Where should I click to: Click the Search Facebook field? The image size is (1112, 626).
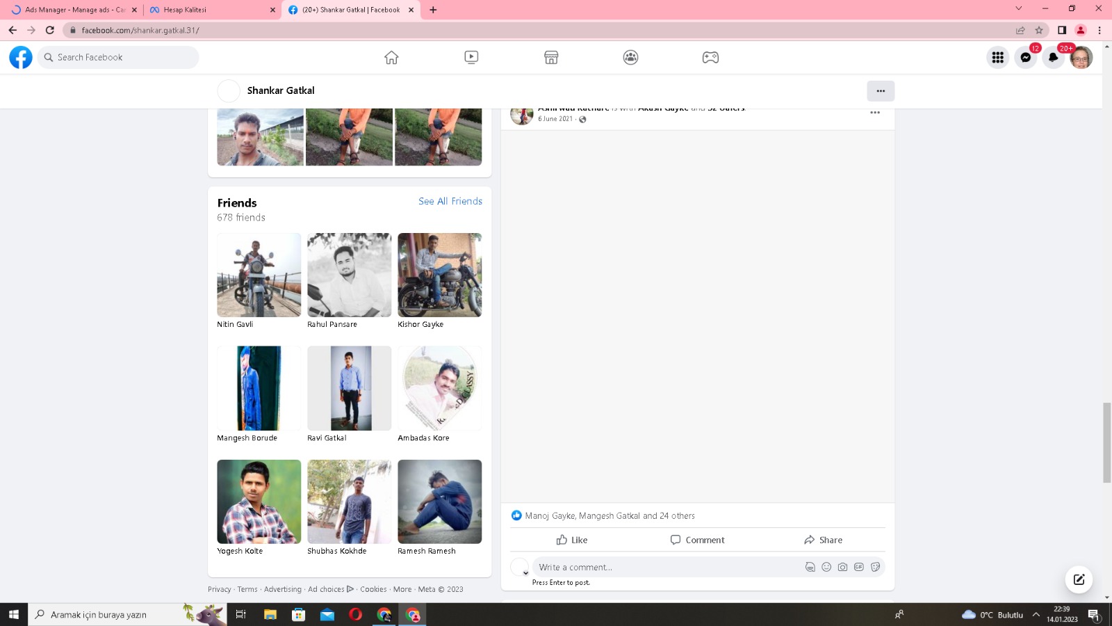coord(118,57)
